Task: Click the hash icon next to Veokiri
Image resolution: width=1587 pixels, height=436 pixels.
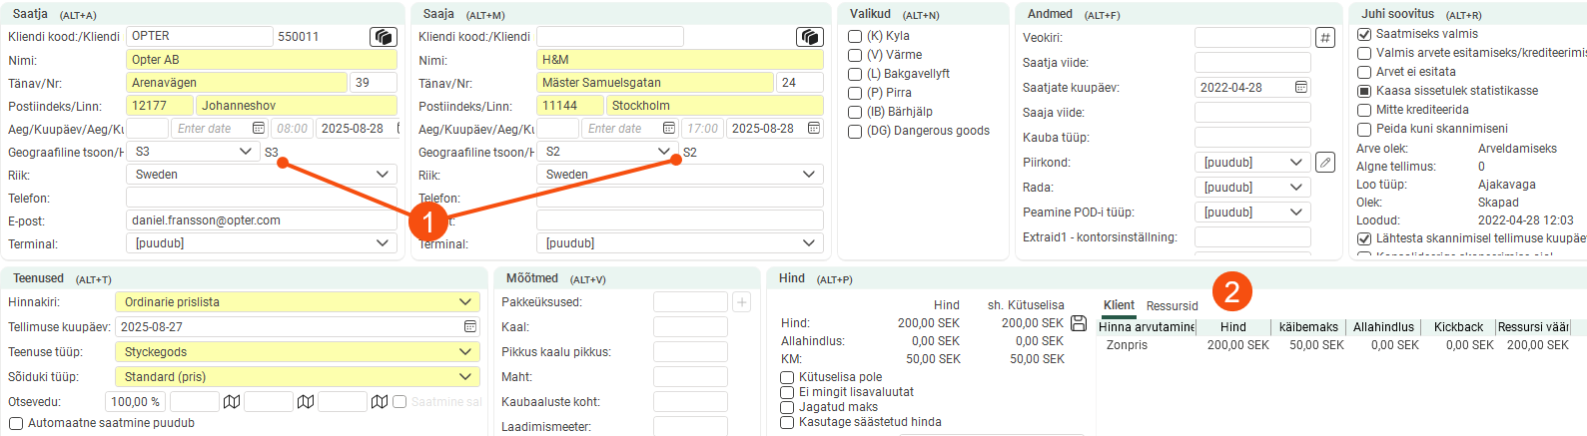Action: (x=1324, y=38)
